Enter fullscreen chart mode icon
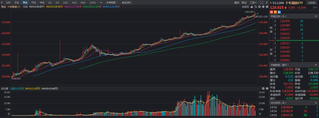 pos(262,3)
